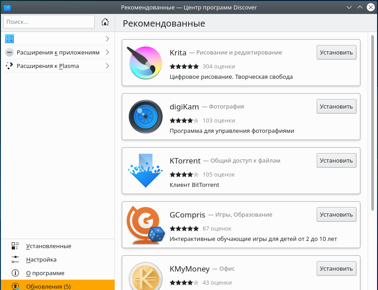Click the GCompris globe and dice icon

tap(145, 225)
